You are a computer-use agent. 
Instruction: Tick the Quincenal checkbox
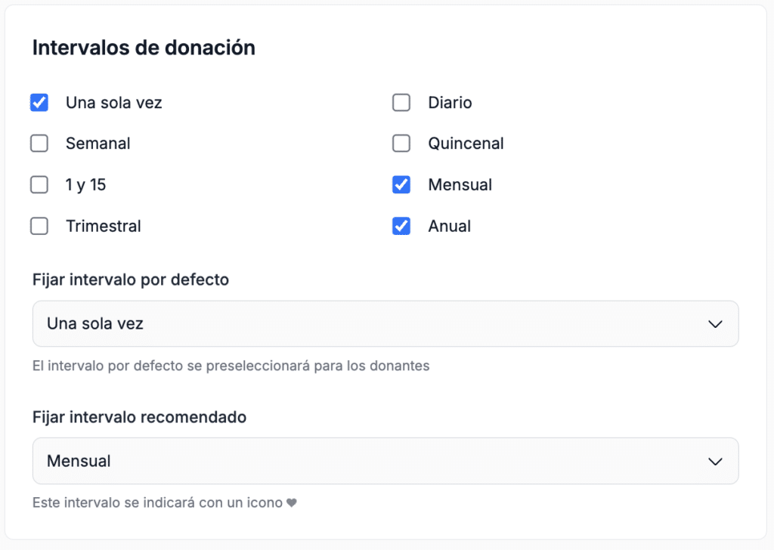(401, 144)
